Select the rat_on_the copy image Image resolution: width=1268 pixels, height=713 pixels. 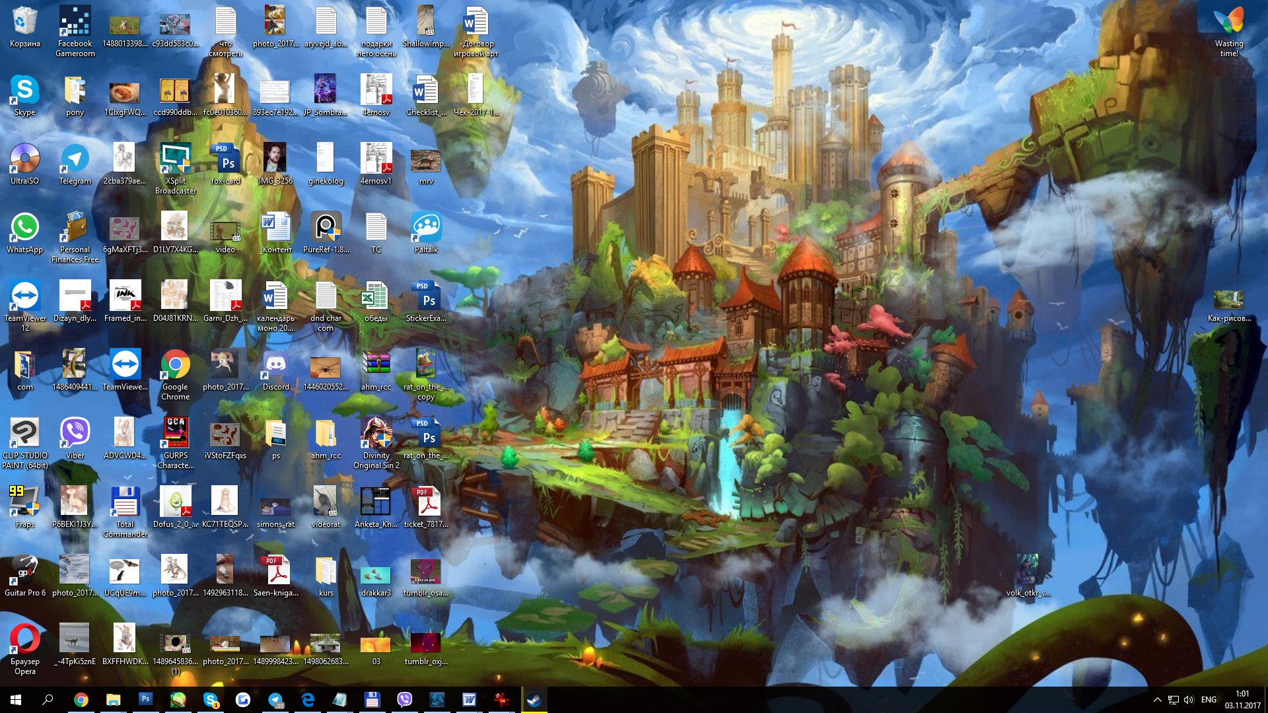coord(426,375)
